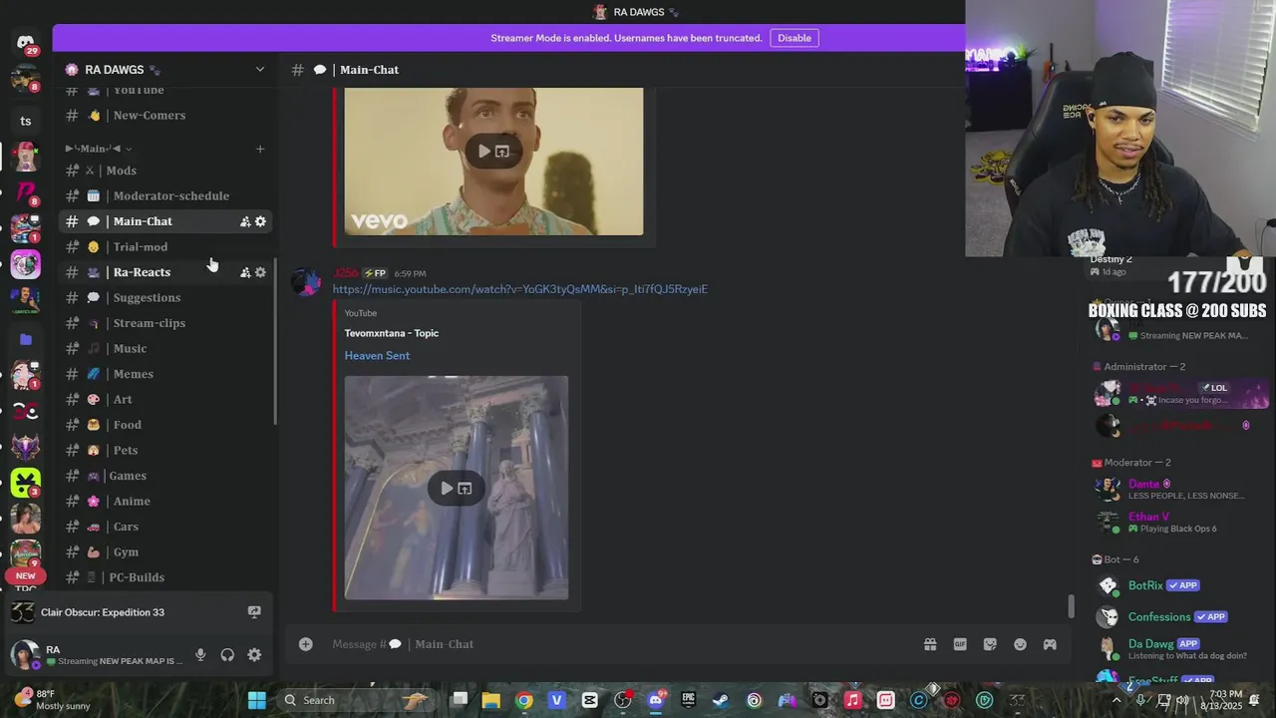
Task: Toggle deafen headphones in user panel
Action: (227, 655)
